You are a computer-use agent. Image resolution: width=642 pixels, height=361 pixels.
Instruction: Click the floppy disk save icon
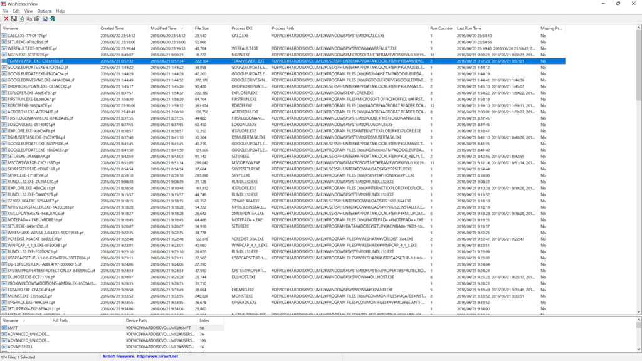point(14,19)
